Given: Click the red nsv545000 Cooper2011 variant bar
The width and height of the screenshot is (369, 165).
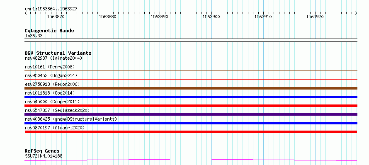Looking at the screenshot, I should coord(191,106).
